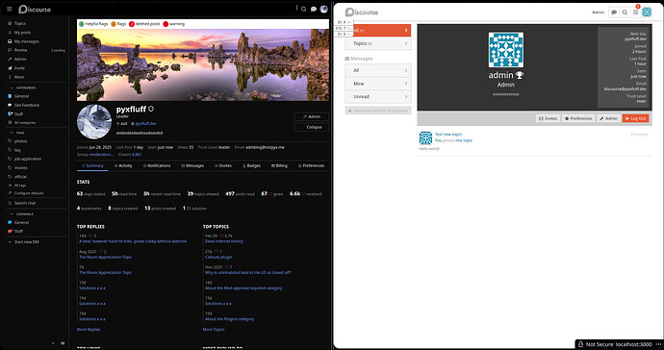Image resolution: width=664 pixels, height=350 pixels.
Task: Click the Invites button under admin profile
Action: point(548,118)
